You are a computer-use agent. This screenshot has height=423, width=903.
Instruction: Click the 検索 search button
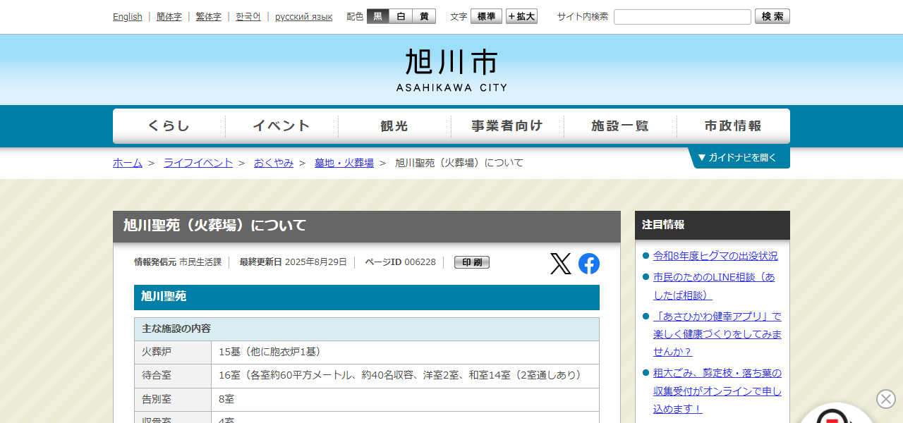(x=772, y=16)
